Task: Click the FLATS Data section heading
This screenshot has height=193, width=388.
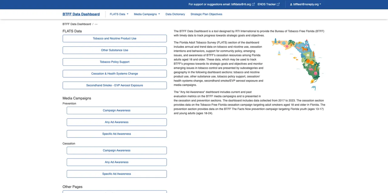Action: [x=72, y=31]
